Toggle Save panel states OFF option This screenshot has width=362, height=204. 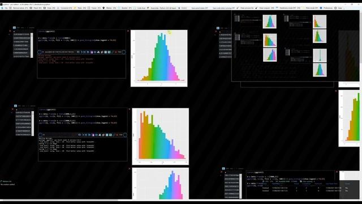200,8
